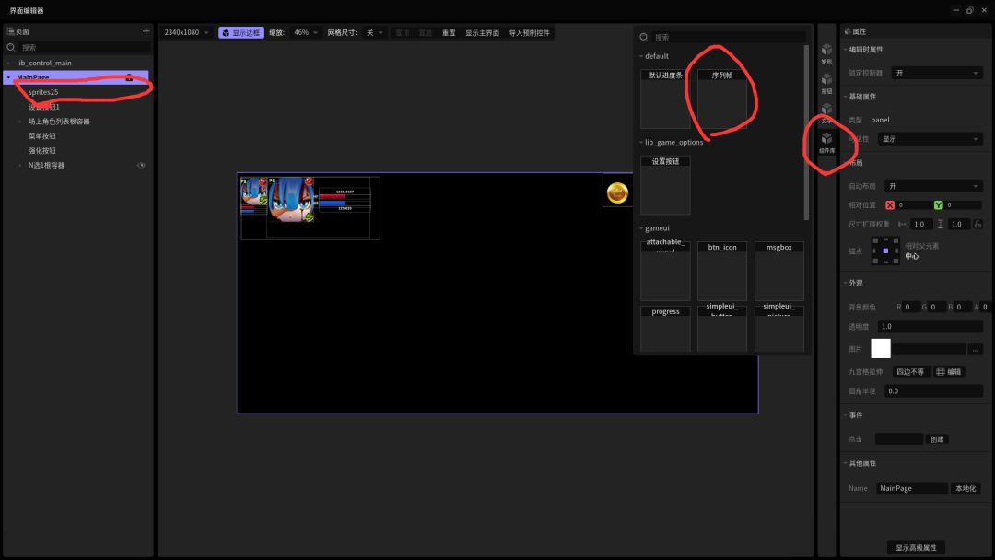Click the vertical size weight icon
The width and height of the screenshot is (995, 560).
(941, 224)
